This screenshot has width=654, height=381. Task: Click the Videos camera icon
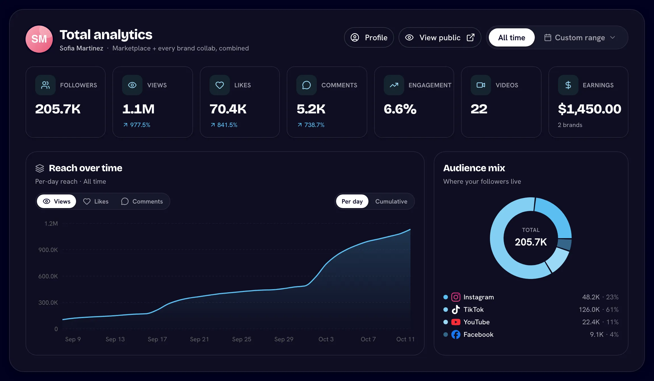pyautogui.click(x=481, y=85)
